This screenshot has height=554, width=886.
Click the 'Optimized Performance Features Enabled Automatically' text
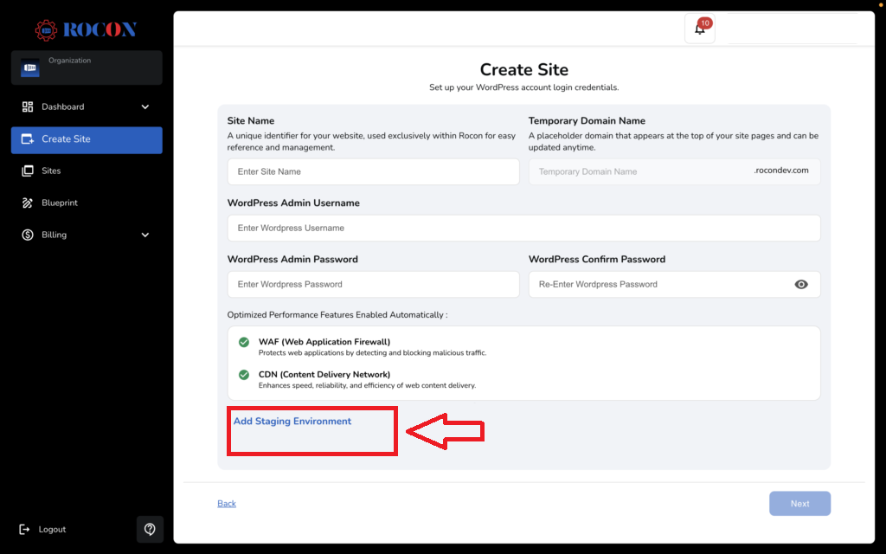click(x=337, y=315)
